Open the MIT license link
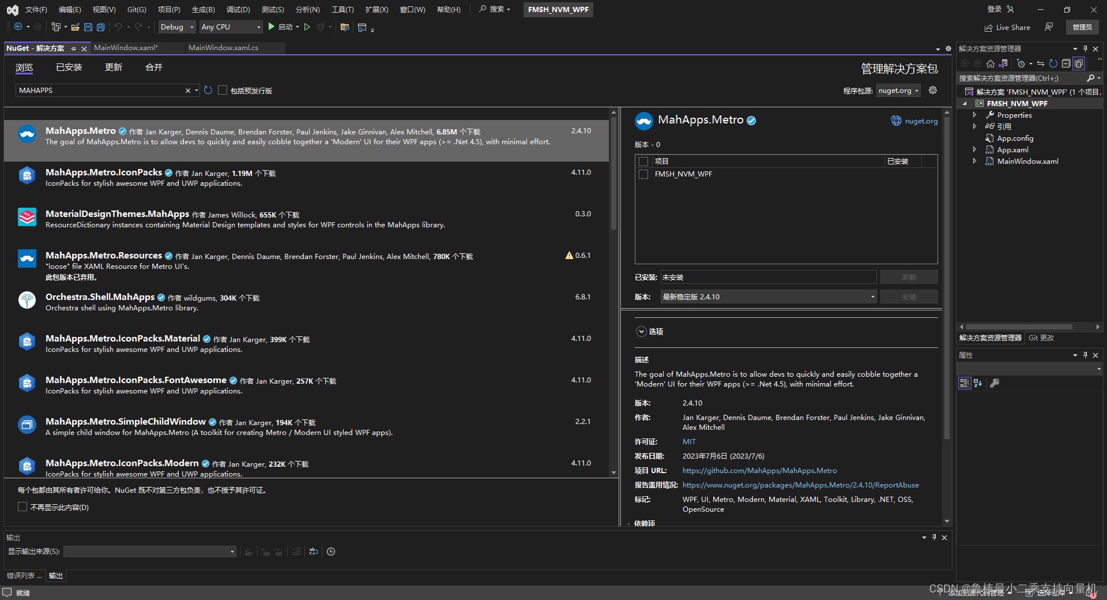 [689, 442]
